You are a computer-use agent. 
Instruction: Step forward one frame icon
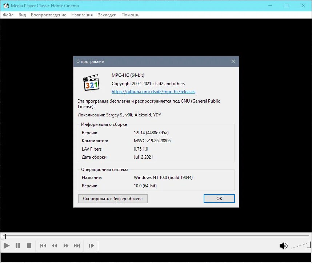(91, 246)
